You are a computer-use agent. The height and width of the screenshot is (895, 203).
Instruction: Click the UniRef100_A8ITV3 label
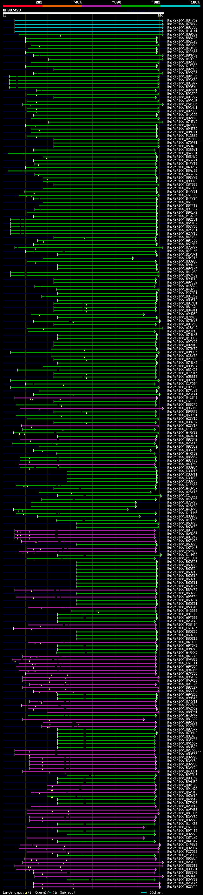point(182,460)
